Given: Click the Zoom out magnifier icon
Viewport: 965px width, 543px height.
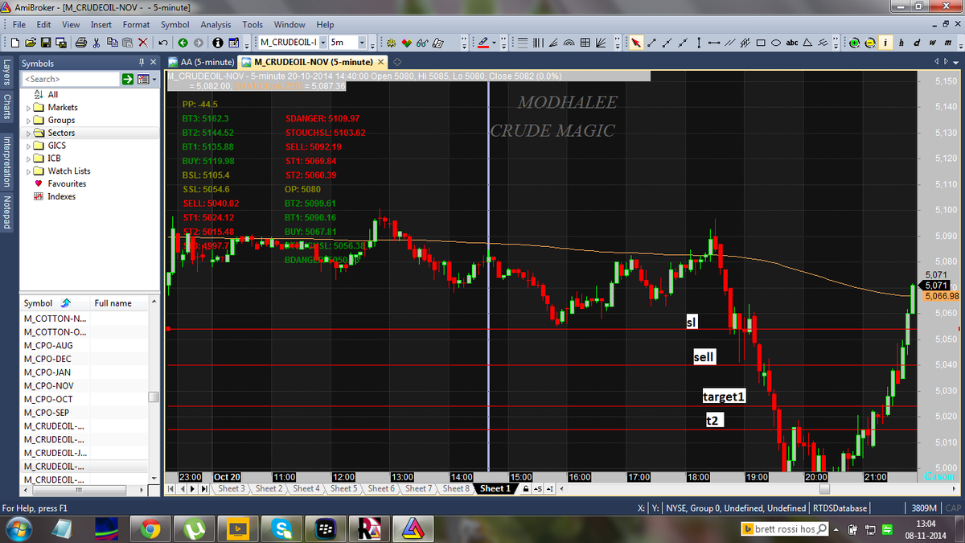Looking at the screenshot, I should (870, 43).
